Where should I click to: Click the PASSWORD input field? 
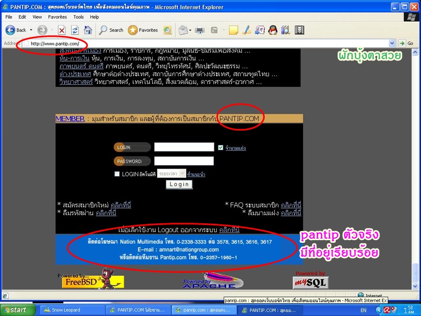(184, 161)
